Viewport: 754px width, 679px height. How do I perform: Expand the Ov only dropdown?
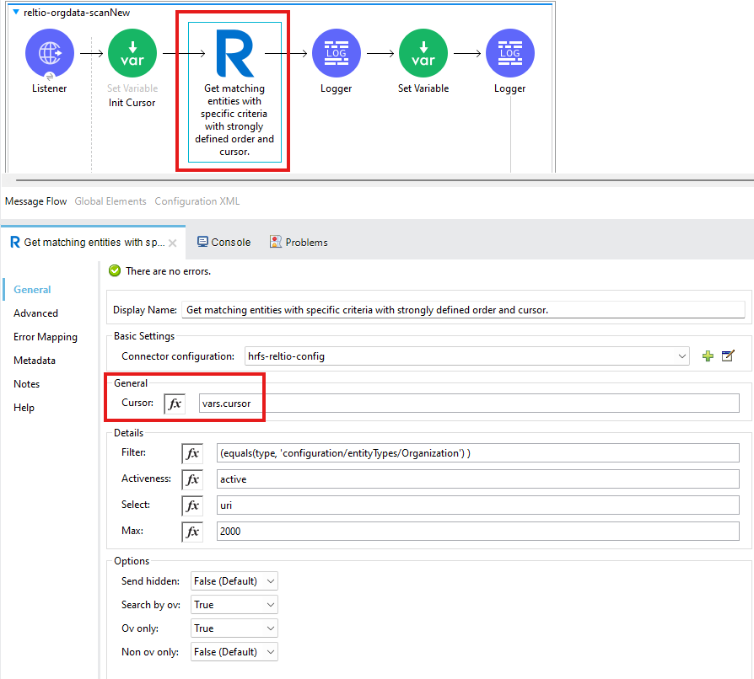[234, 628]
